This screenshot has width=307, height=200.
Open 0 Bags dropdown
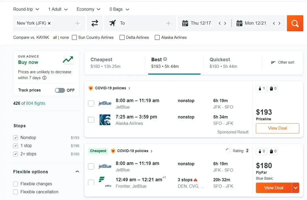[x=119, y=9]
